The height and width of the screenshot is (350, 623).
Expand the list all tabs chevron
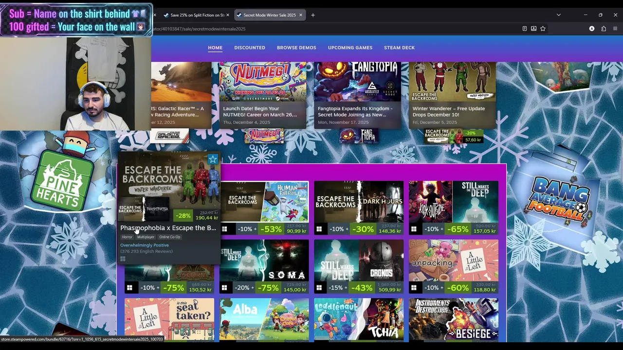point(558,15)
